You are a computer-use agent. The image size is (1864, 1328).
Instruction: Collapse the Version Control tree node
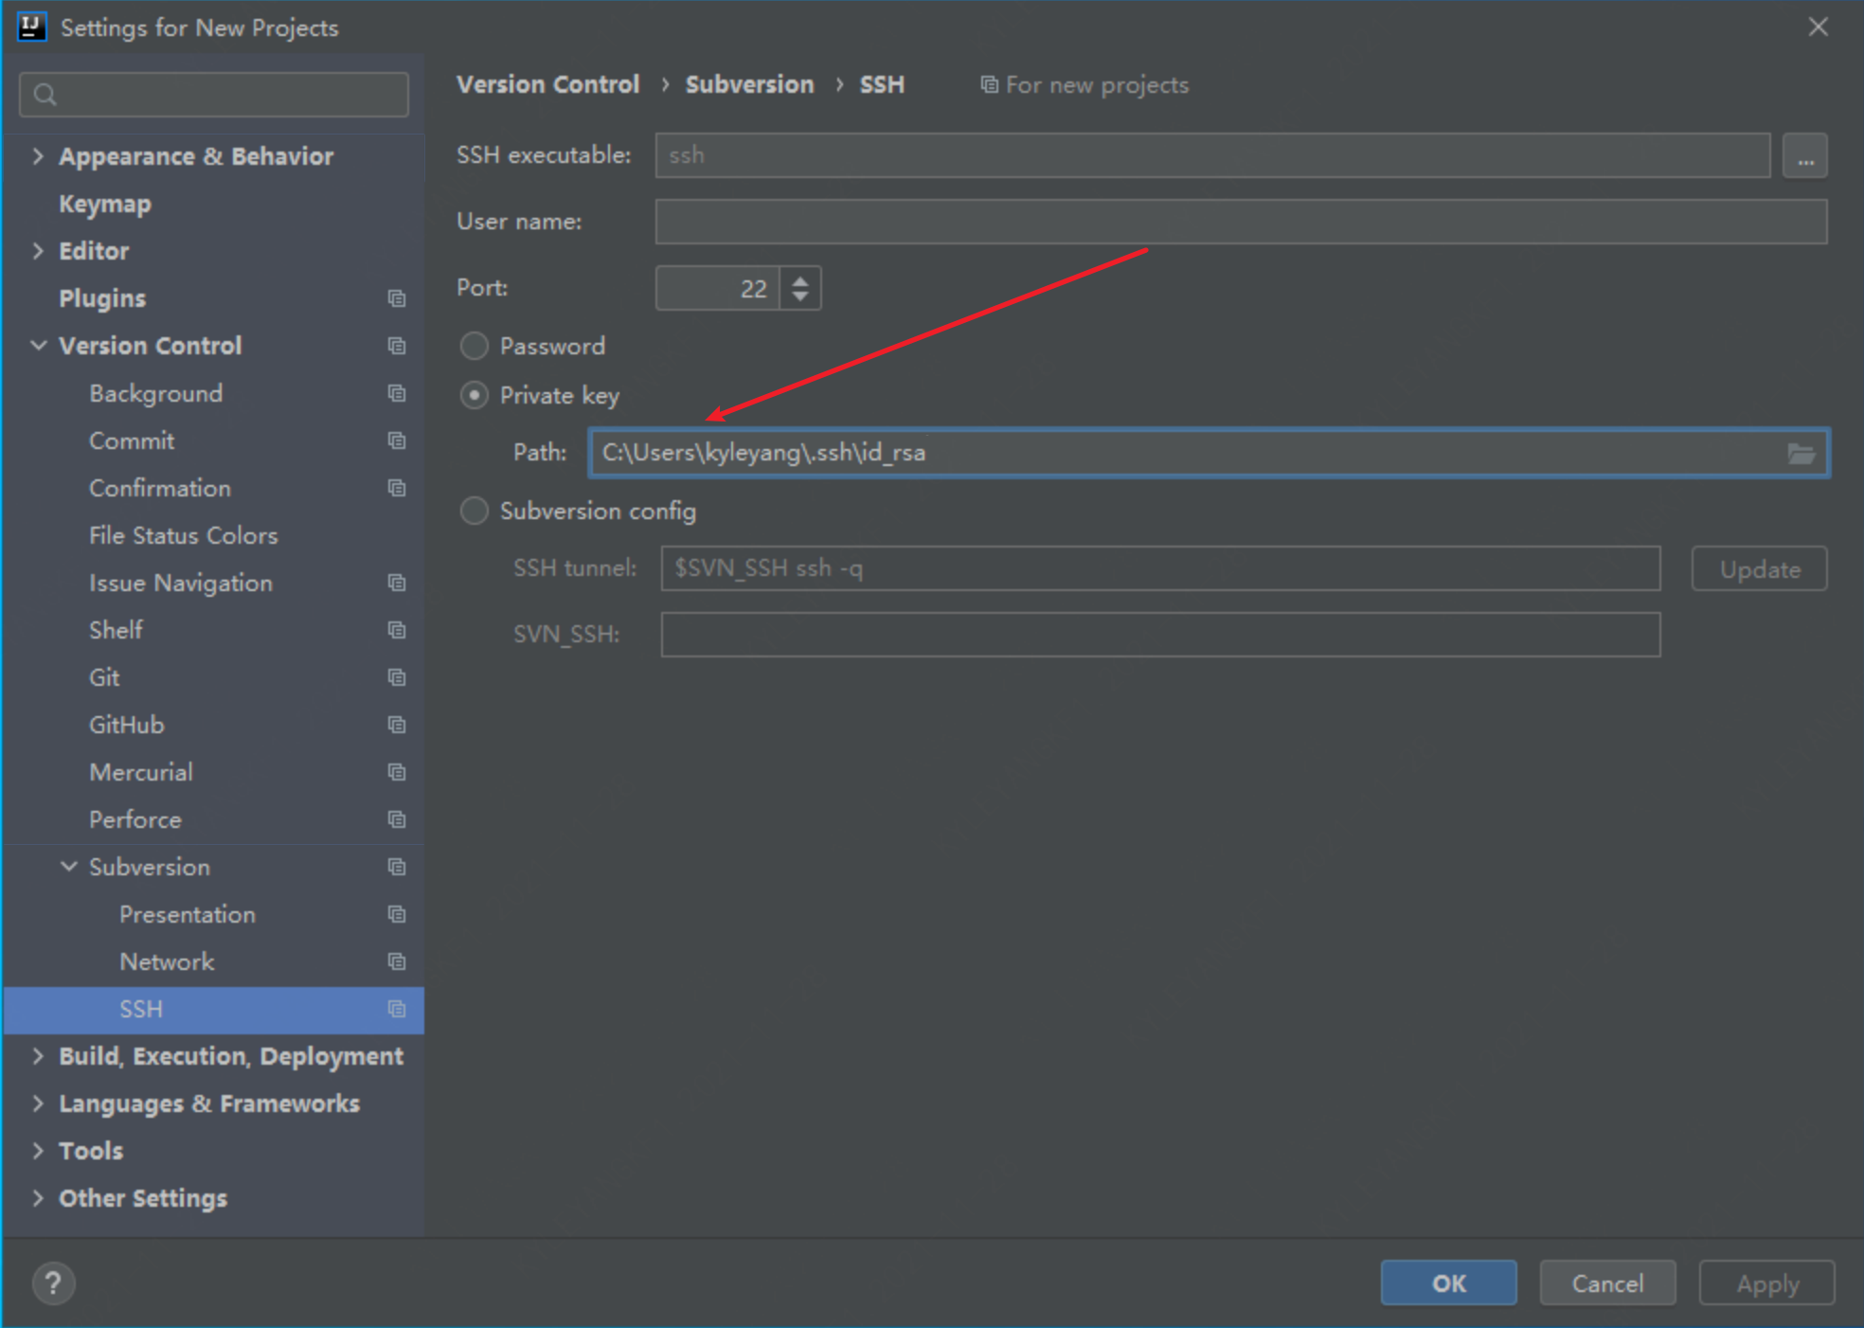pyautogui.click(x=38, y=346)
